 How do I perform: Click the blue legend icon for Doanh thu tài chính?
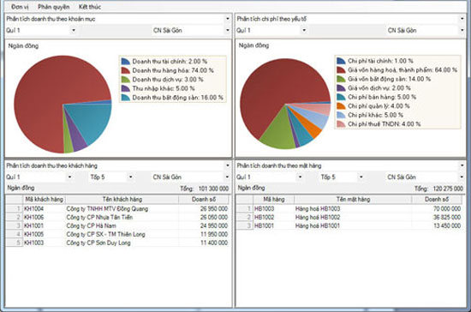[x=126, y=62]
